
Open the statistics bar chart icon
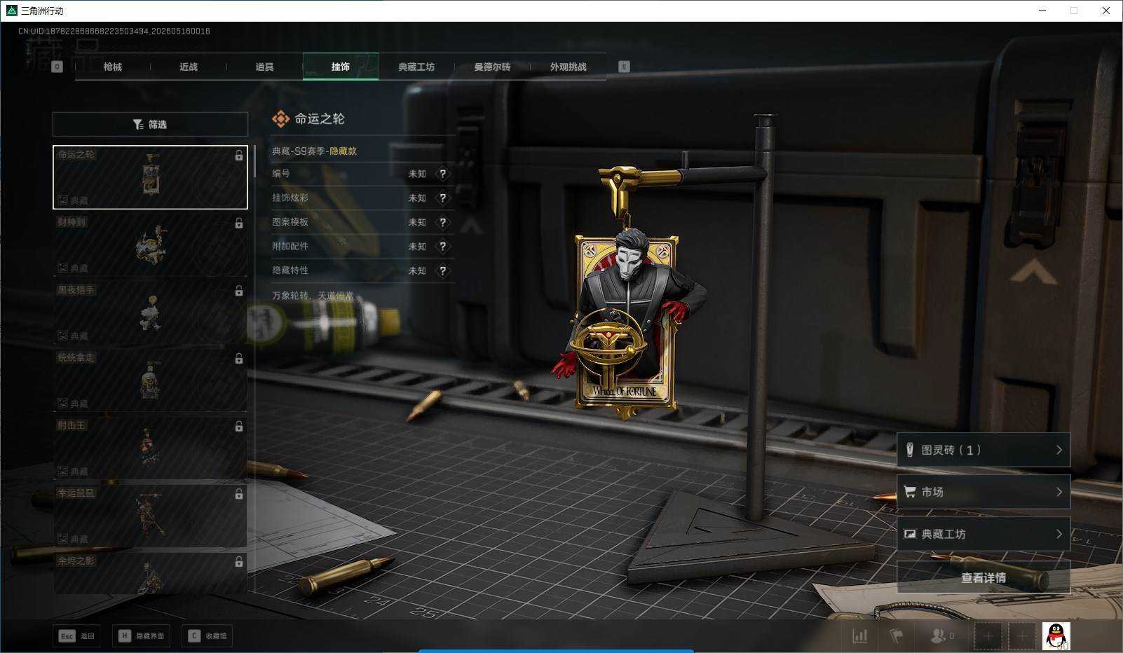click(859, 636)
